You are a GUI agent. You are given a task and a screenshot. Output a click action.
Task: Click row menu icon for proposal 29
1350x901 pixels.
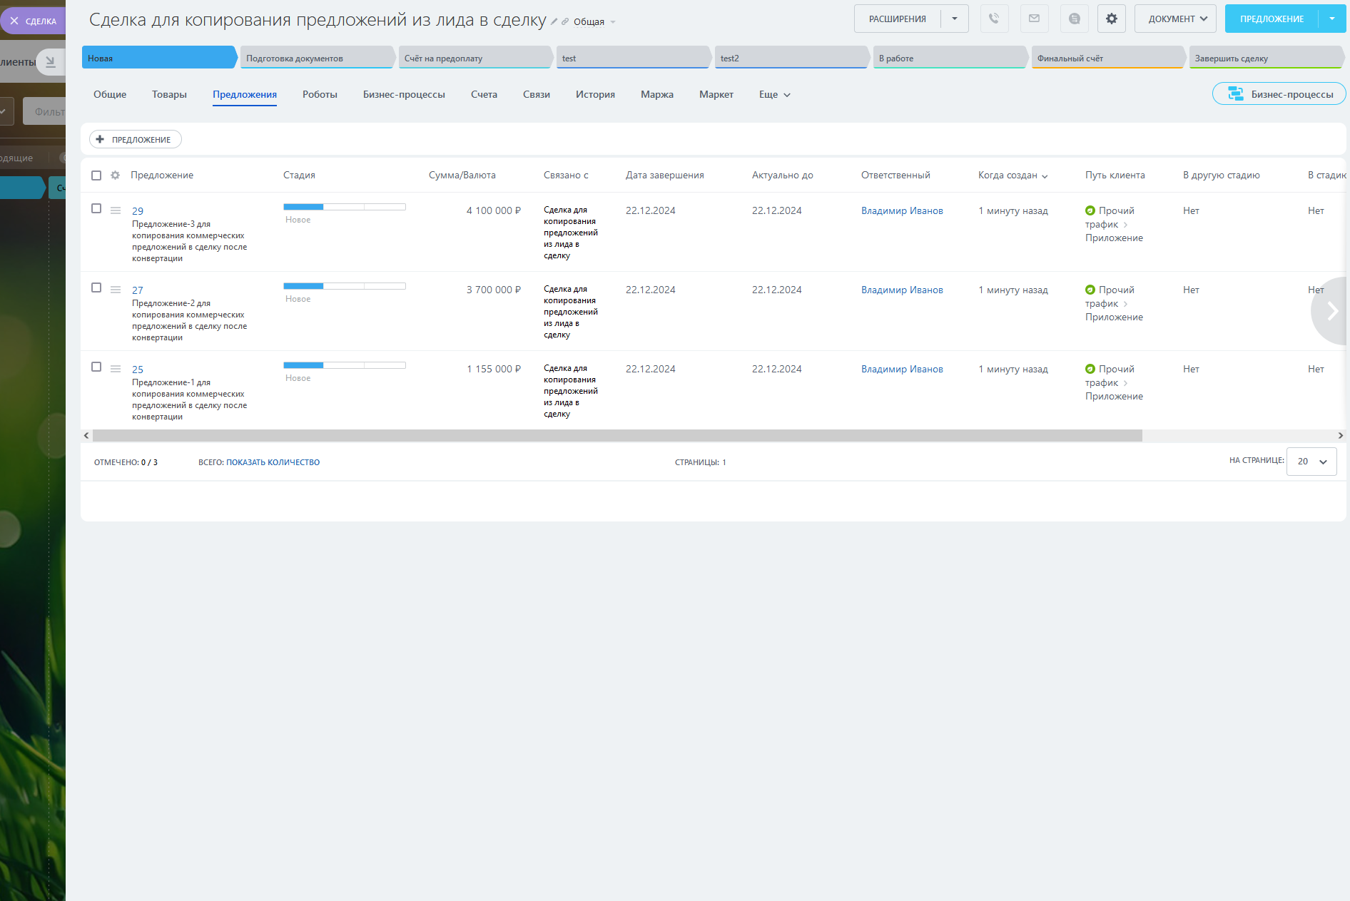click(x=116, y=210)
